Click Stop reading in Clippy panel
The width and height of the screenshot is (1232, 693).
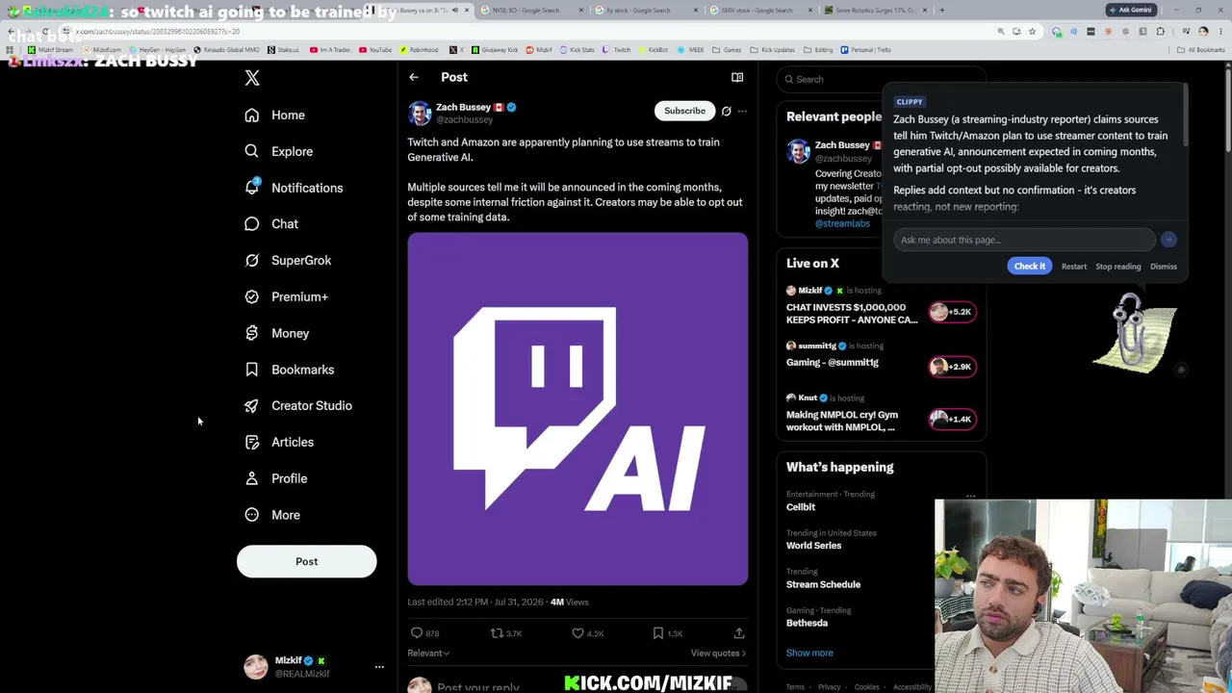1117,267
